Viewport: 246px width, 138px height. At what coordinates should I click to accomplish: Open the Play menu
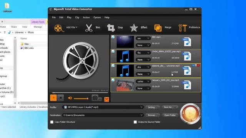pyautogui.click(x=69, y=18)
